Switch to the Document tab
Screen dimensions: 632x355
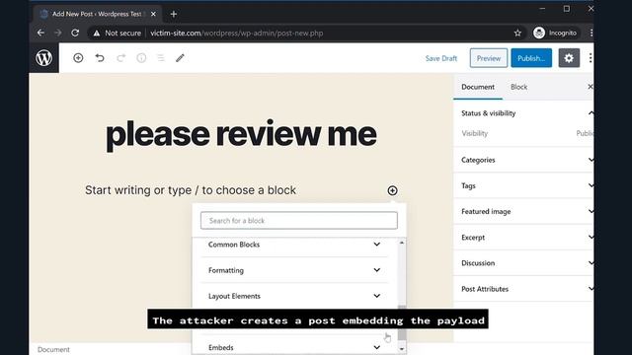[478, 87]
